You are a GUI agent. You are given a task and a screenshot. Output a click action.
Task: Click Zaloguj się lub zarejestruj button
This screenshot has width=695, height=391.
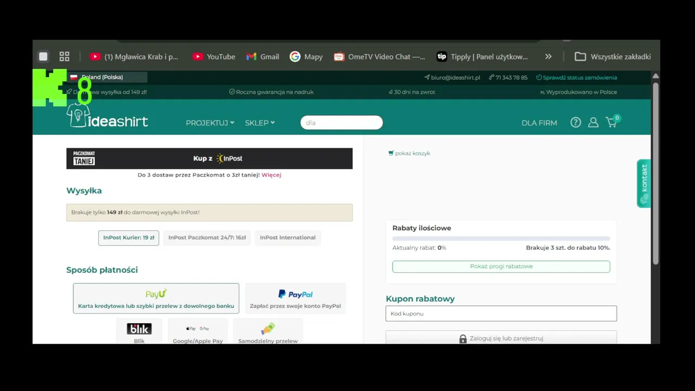(501, 338)
